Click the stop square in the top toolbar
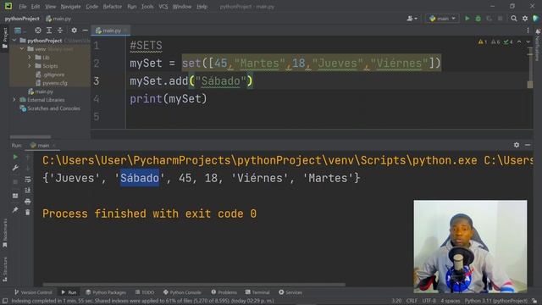 pos(501,19)
